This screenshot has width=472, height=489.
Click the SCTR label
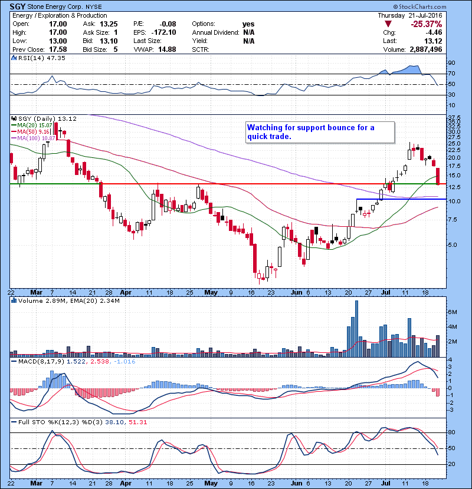pyautogui.click(x=201, y=49)
